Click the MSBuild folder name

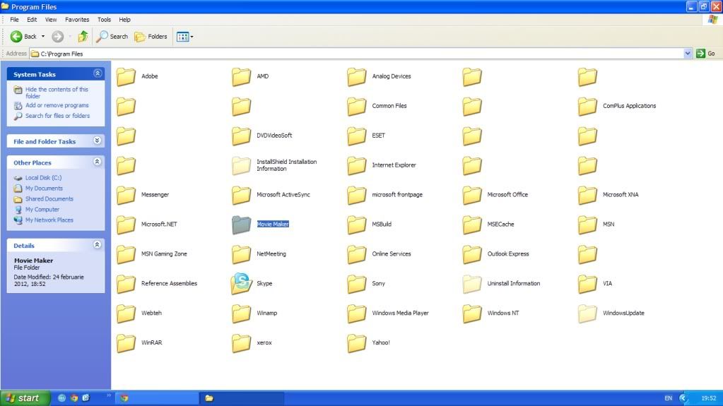pyautogui.click(x=382, y=224)
